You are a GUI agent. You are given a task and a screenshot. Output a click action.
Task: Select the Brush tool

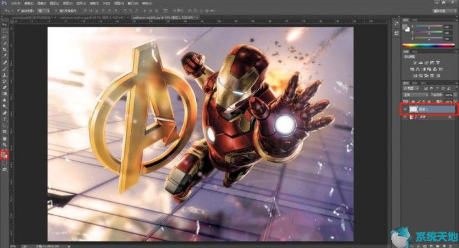click(5, 69)
